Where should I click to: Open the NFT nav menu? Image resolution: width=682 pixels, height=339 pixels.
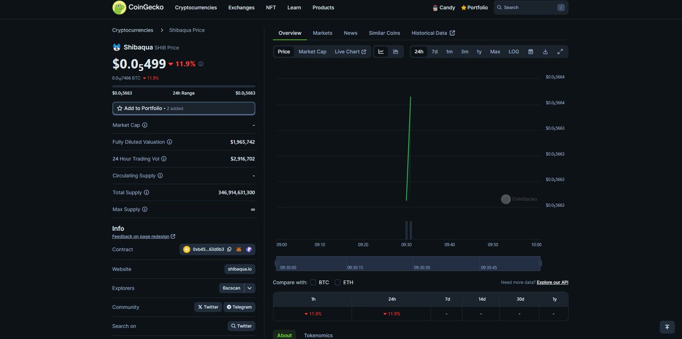pos(271,7)
